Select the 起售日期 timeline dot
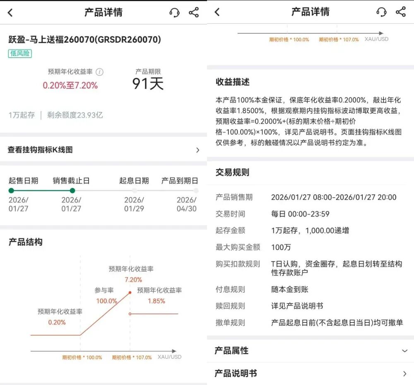The width and height of the screenshot is (414, 385). (x=11, y=191)
